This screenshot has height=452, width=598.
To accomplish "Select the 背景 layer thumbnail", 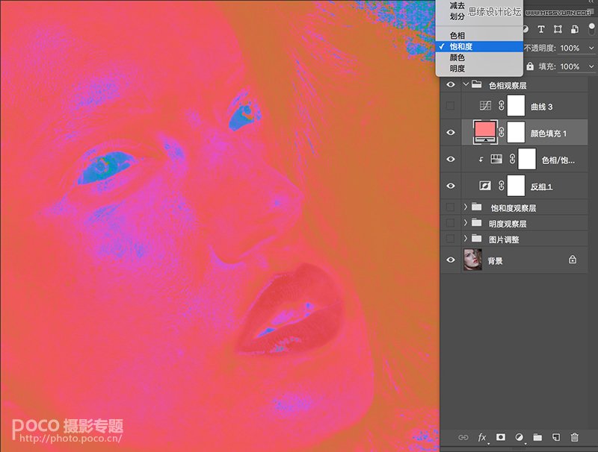I will tap(472, 260).
